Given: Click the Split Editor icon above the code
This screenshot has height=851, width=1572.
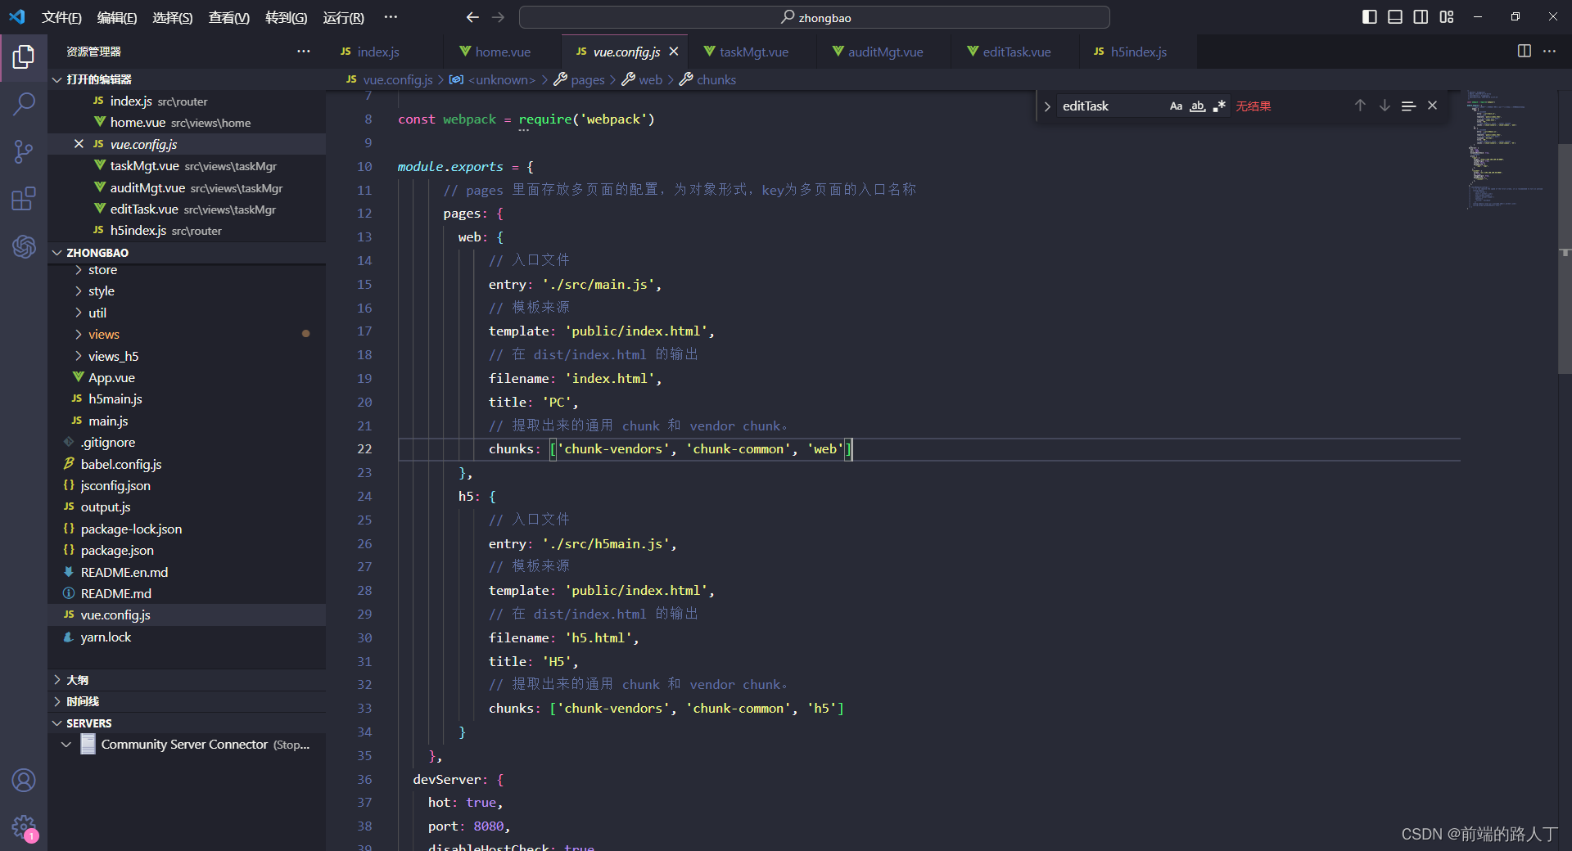Looking at the screenshot, I should pyautogui.click(x=1525, y=51).
